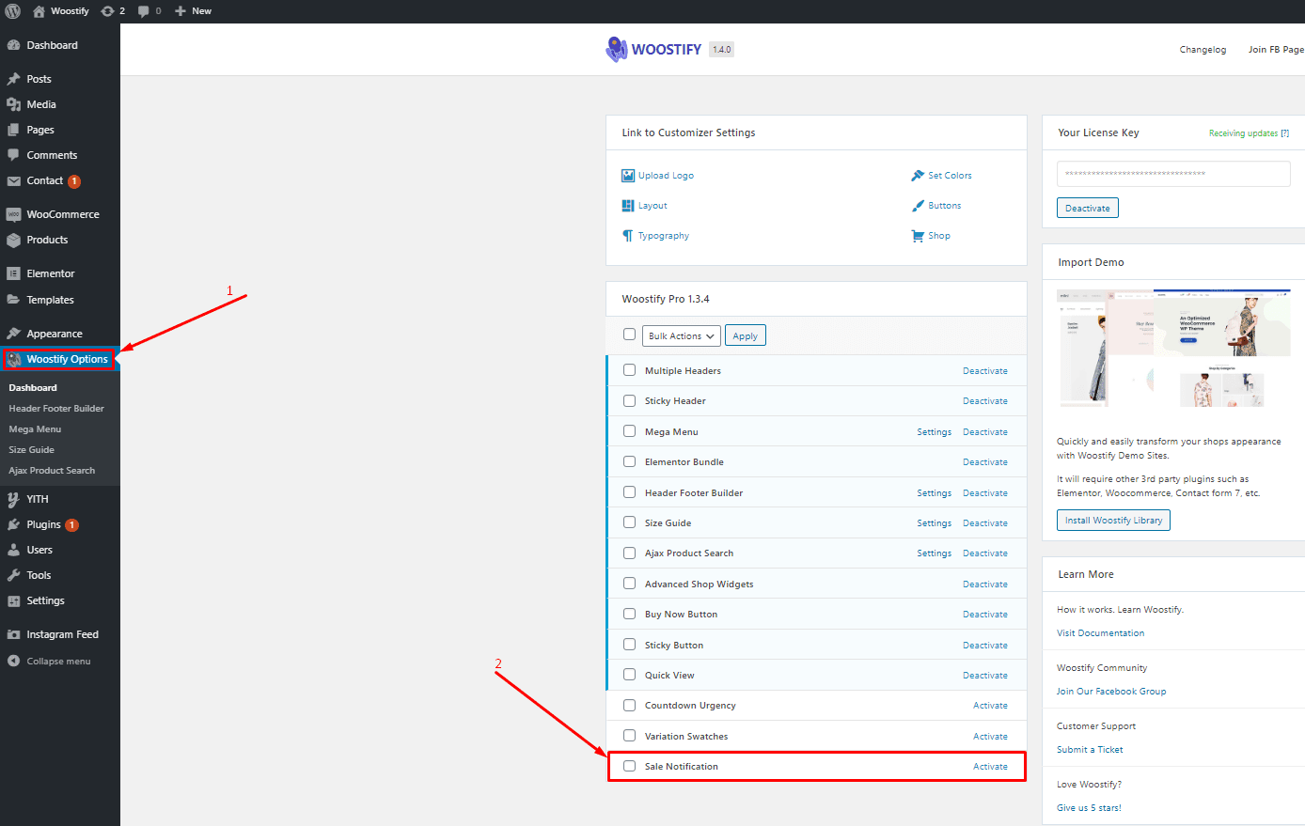
Task: Open the Set Colors customizer setting
Action: tap(949, 175)
